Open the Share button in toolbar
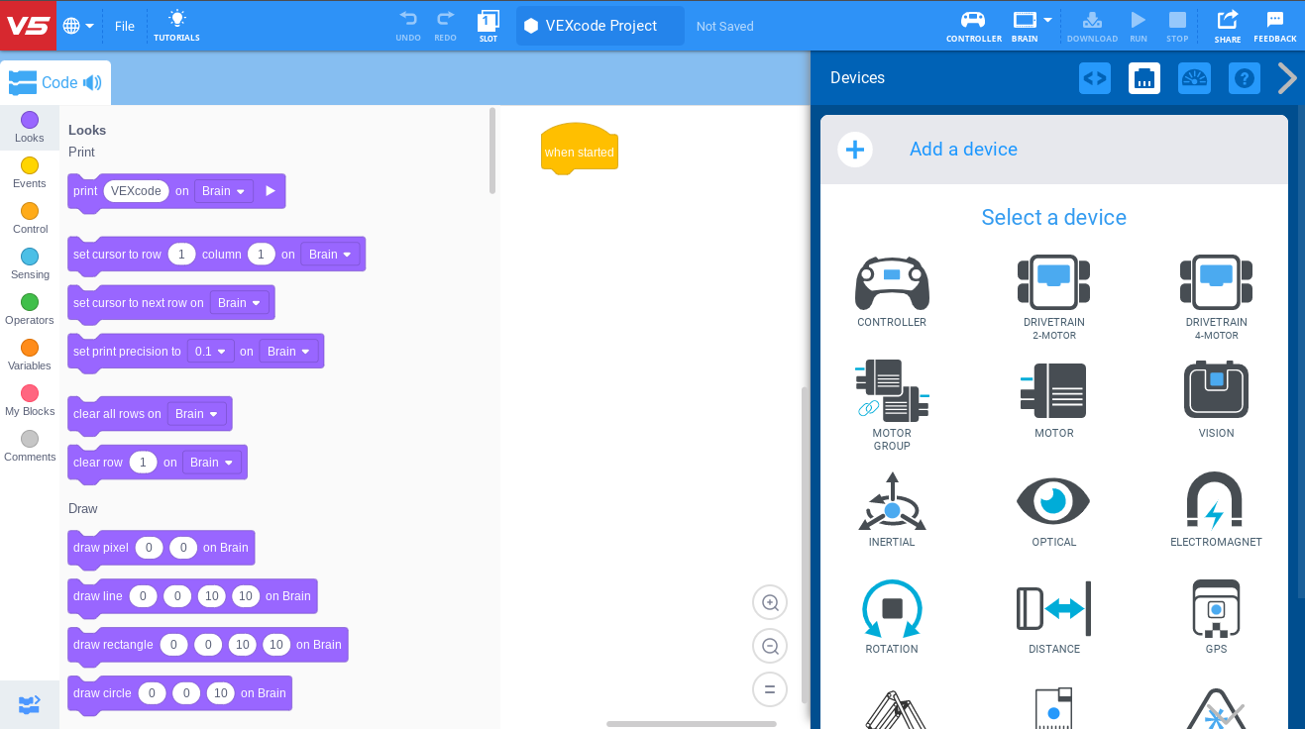The image size is (1305, 729). [x=1227, y=26]
